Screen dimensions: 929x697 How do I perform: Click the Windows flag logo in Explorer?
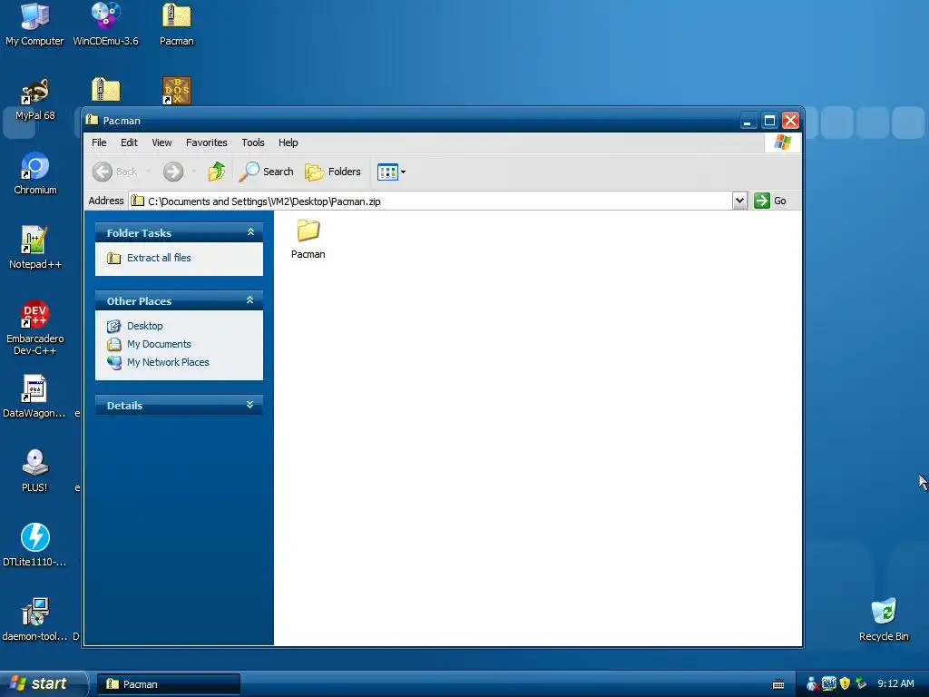tap(783, 142)
